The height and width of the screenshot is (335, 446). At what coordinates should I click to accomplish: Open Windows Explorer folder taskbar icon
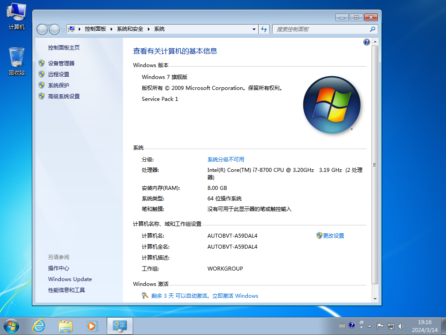(66, 326)
